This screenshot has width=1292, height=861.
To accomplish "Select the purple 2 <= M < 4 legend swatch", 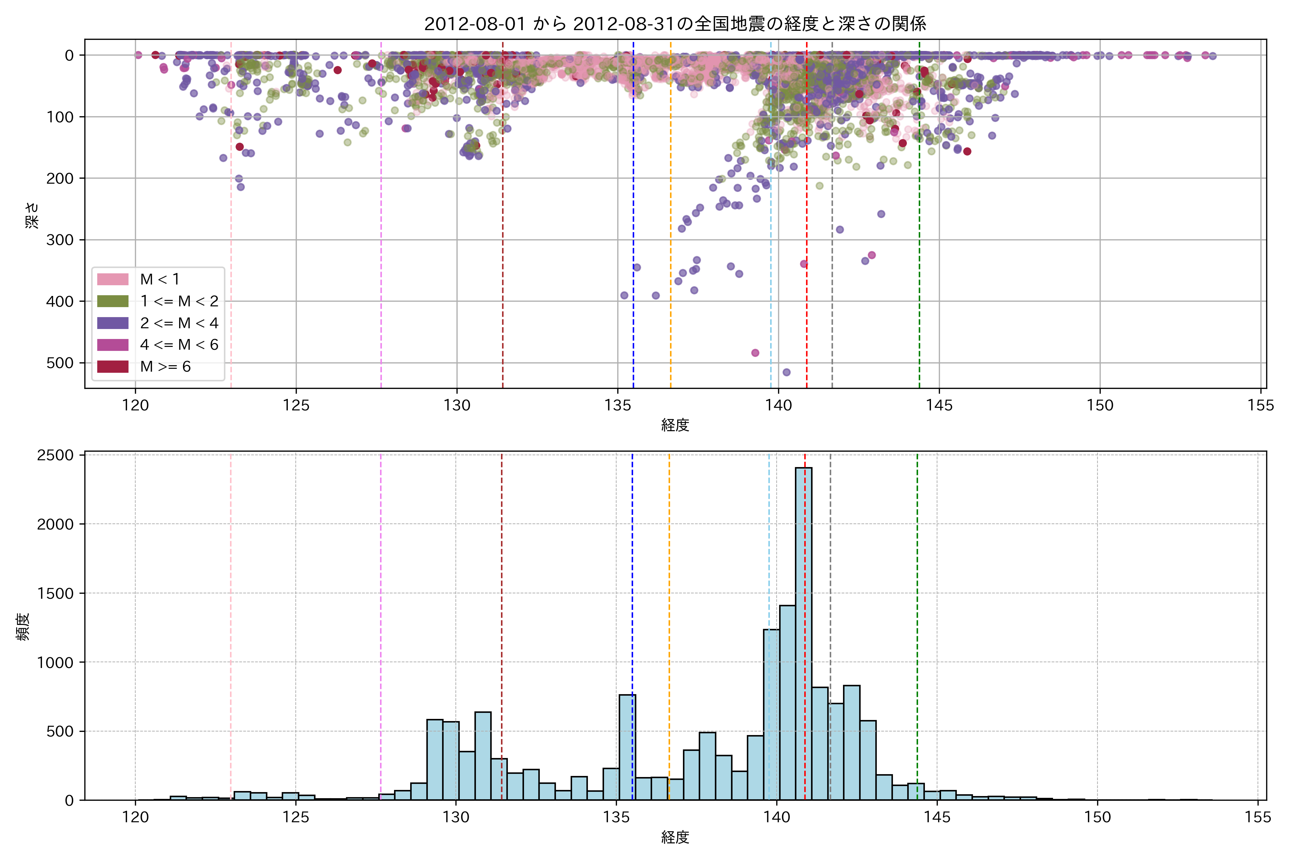I will pyautogui.click(x=113, y=323).
